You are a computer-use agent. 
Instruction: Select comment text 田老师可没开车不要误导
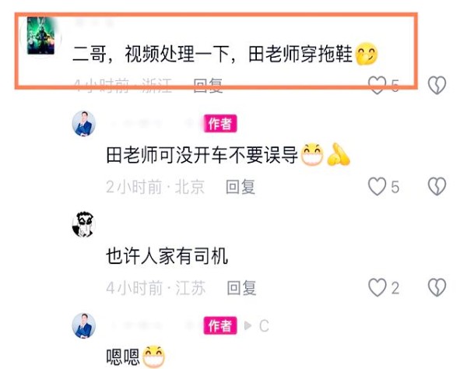tap(202, 155)
